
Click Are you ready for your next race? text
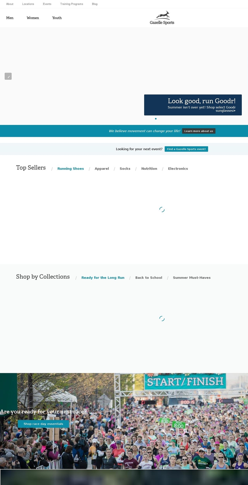(x=43, y=411)
